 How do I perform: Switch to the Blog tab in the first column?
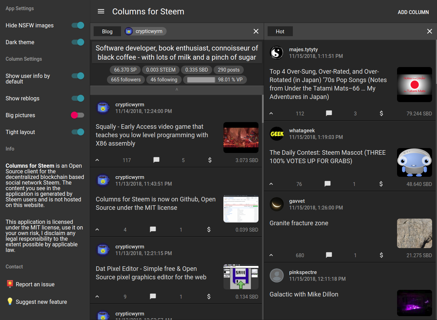107,31
